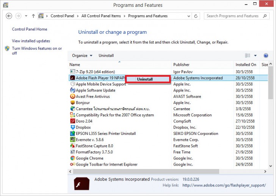This screenshot has width=276, height=196.
Task: Click the 7-Zip program icon
Action: pyautogui.click(x=72, y=71)
